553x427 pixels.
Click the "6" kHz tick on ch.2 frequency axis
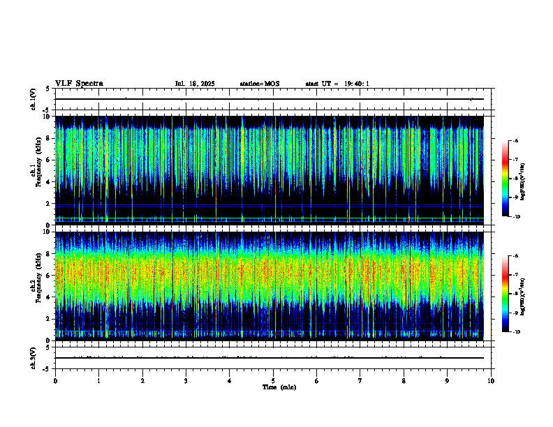[49, 276]
